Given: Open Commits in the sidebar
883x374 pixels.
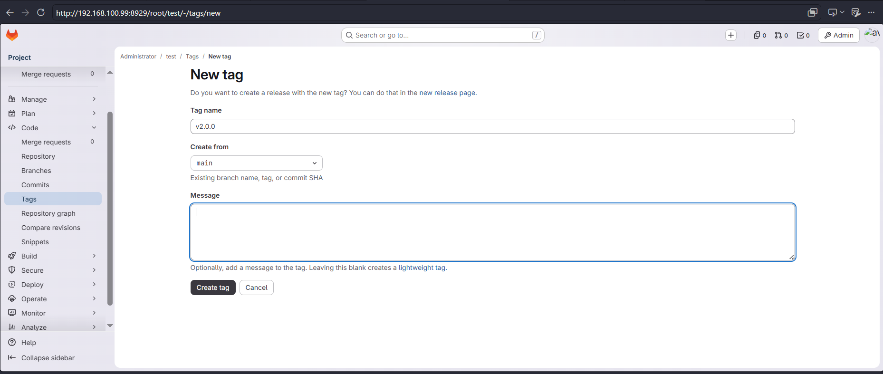Looking at the screenshot, I should pyautogui.click(x=35, y=185).
